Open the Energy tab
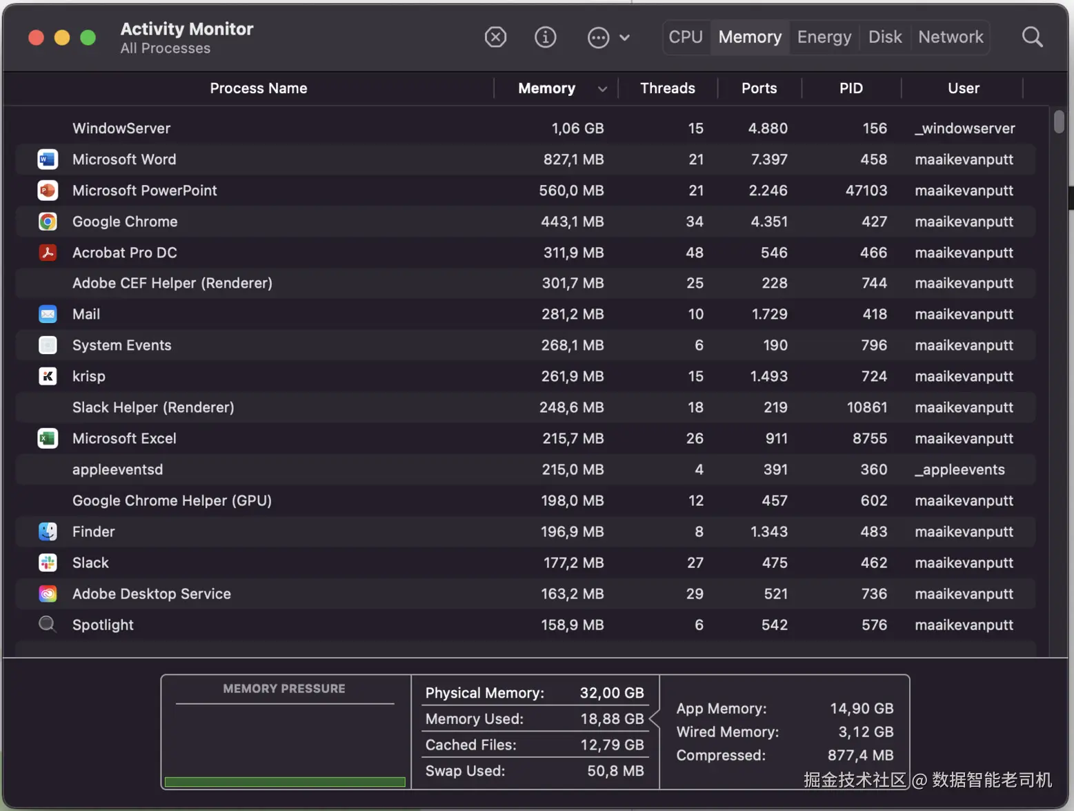Viewport: 1074px width, 811px height. tap(824, 37)
